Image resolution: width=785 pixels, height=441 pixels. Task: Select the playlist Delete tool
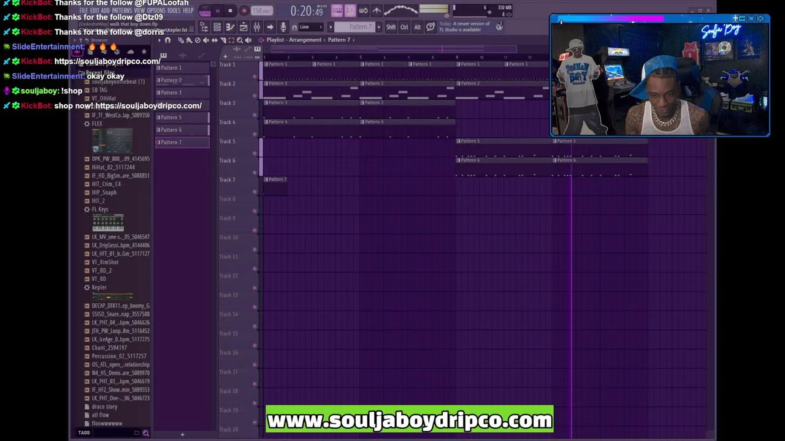pos(197,40)
